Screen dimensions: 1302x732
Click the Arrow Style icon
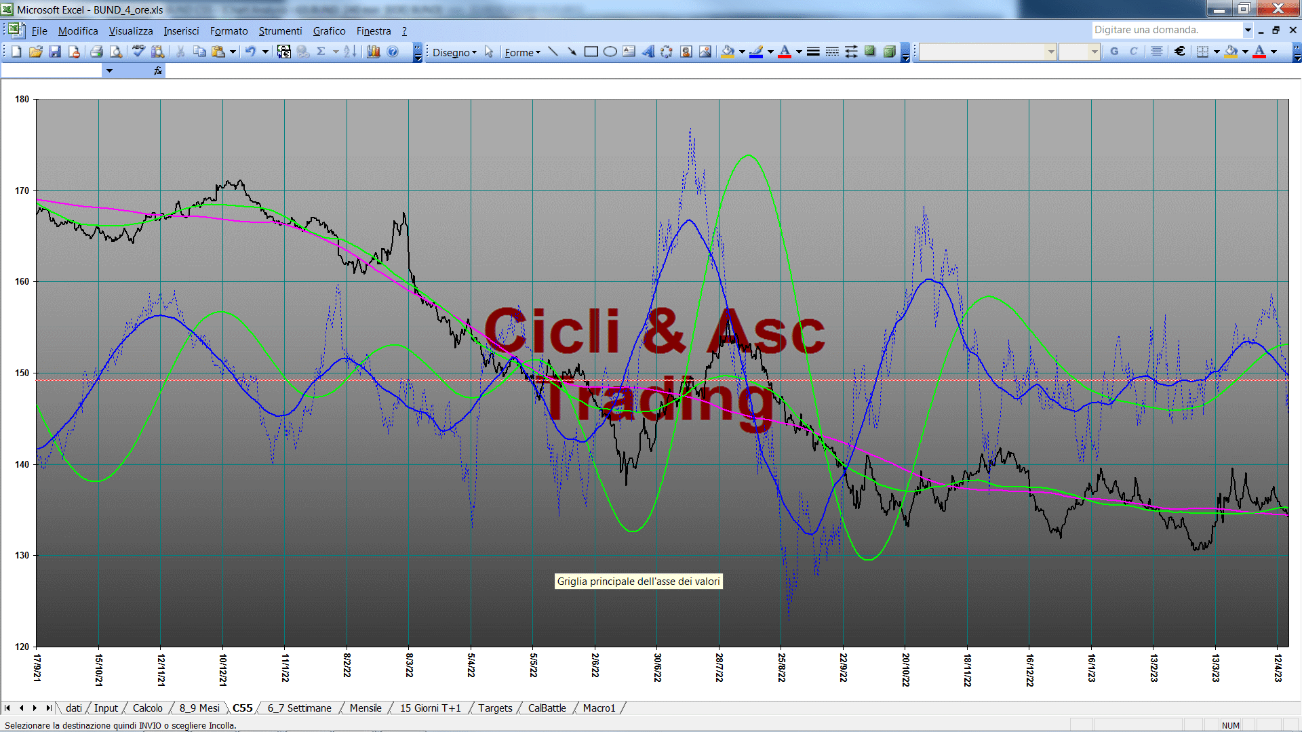click(x=851, y=52)
